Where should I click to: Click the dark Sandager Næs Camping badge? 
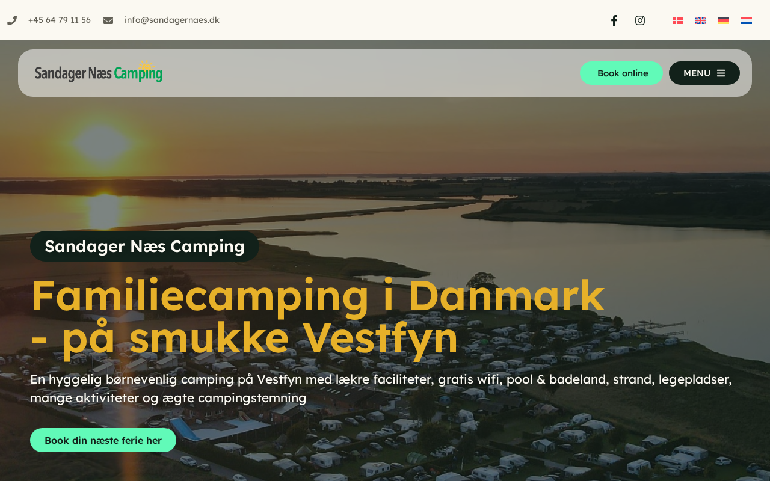click(x=144, y=247)
